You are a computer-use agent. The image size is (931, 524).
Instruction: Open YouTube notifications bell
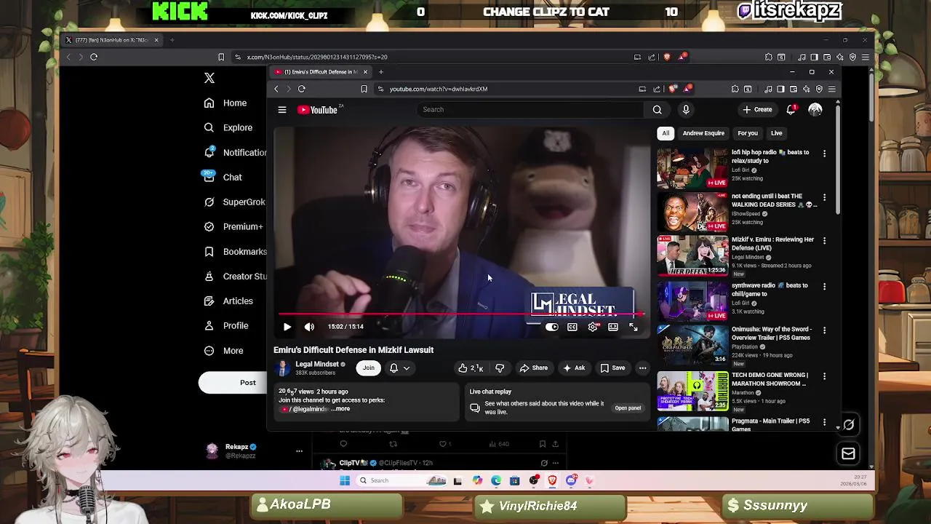[791, 109]
